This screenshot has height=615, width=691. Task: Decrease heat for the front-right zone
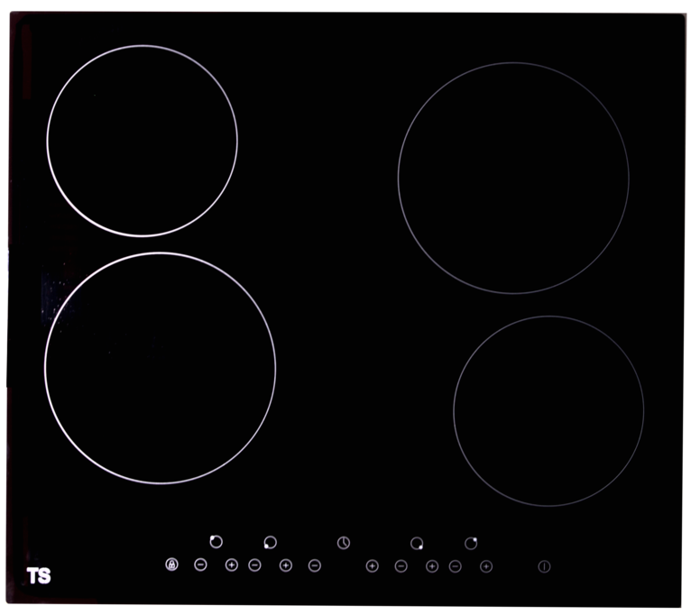401,566
